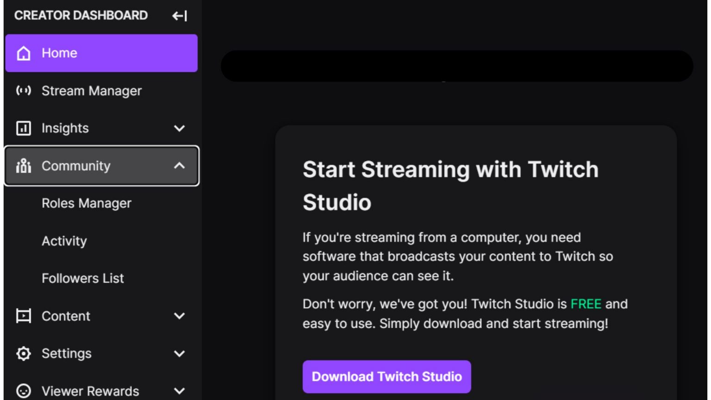Click the Viewer Rewards smiley icon
The image size is (711, 400).
pyautogui.click(x=23, y=390)
